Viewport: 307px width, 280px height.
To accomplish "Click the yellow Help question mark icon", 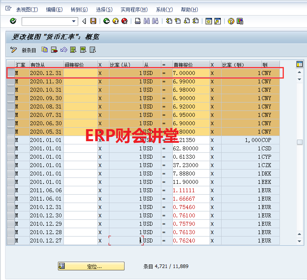I will 231,21.
